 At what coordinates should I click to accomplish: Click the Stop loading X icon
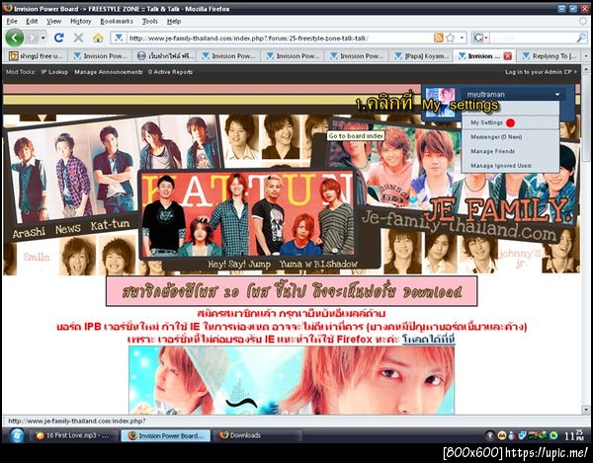tap(78, 38)
